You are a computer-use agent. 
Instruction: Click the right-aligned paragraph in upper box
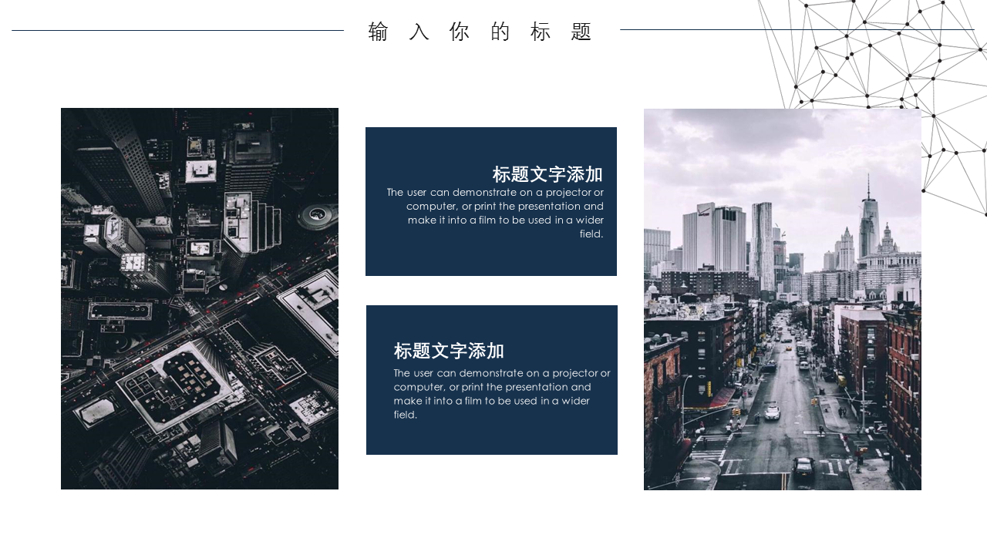(x=495, y=213)
